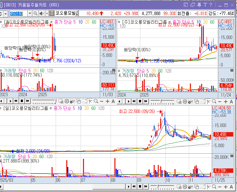Play forward in monthly chart toolbar
Screen dimensions: 237x192
[x=10, y=101]
